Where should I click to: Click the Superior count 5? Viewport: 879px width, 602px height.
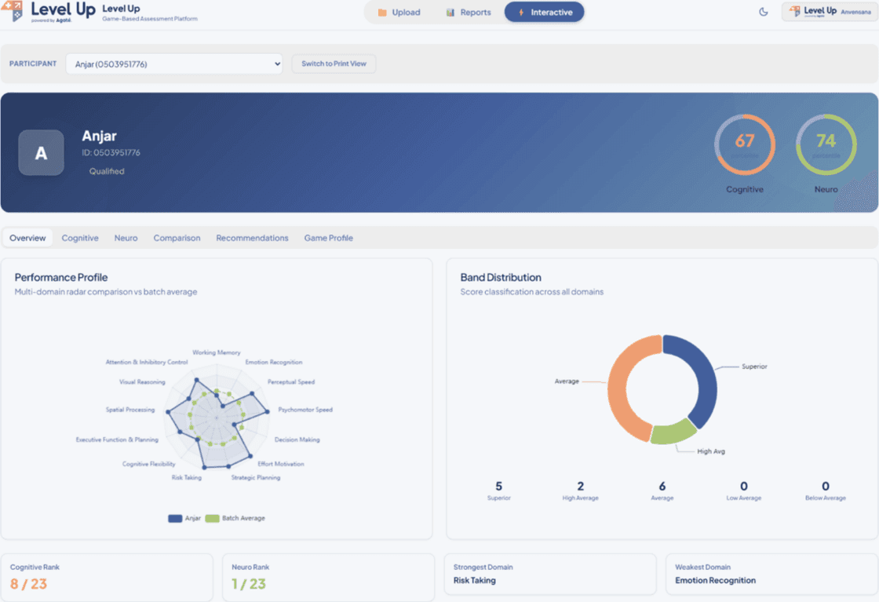[499, 486]
